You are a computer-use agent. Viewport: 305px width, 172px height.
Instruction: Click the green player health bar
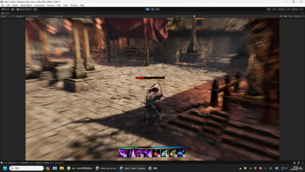[x=135, y=147]
